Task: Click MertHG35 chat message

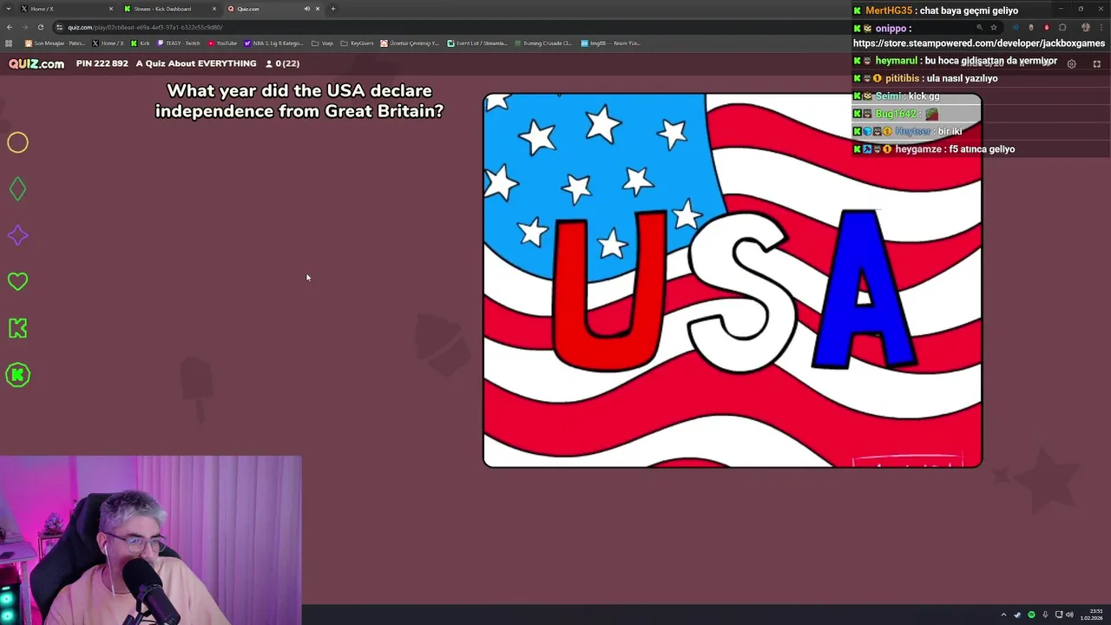Action: pyautogui.click(x=935, y=10)
